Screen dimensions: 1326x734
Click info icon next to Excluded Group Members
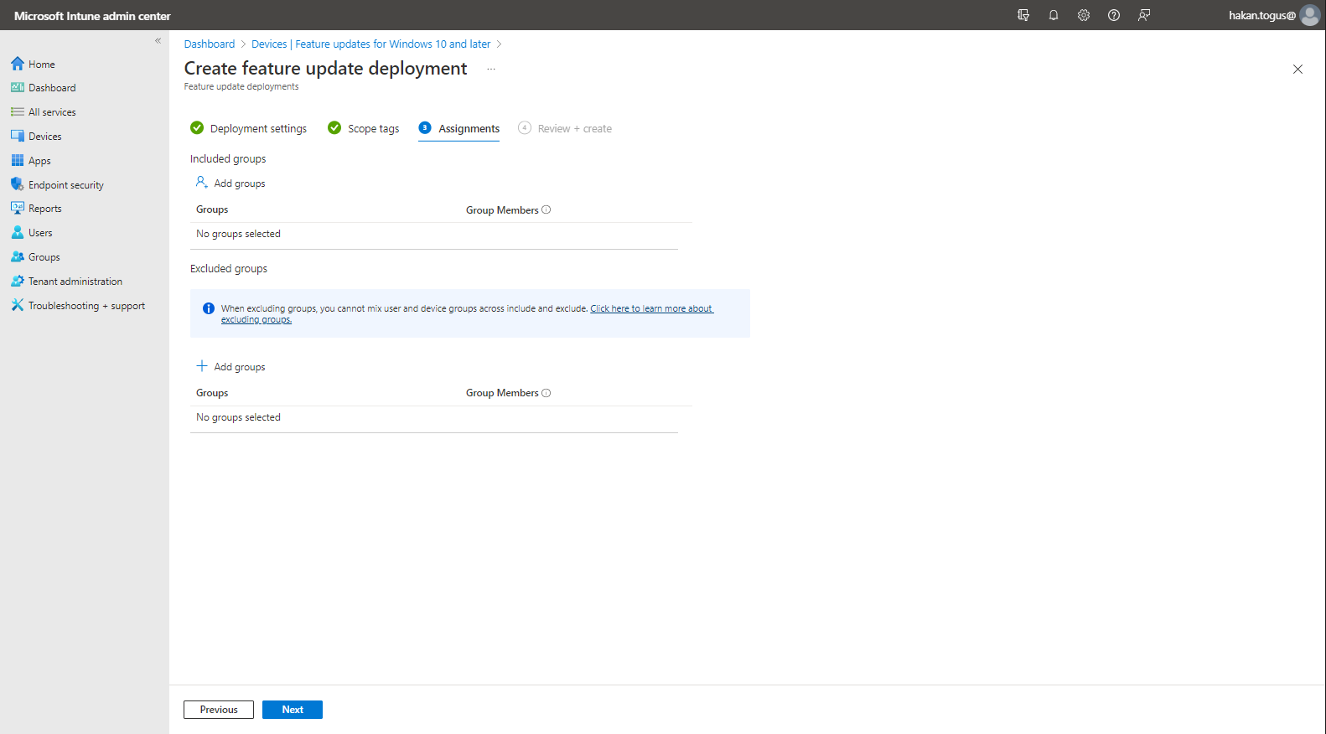tap(546, 393)
